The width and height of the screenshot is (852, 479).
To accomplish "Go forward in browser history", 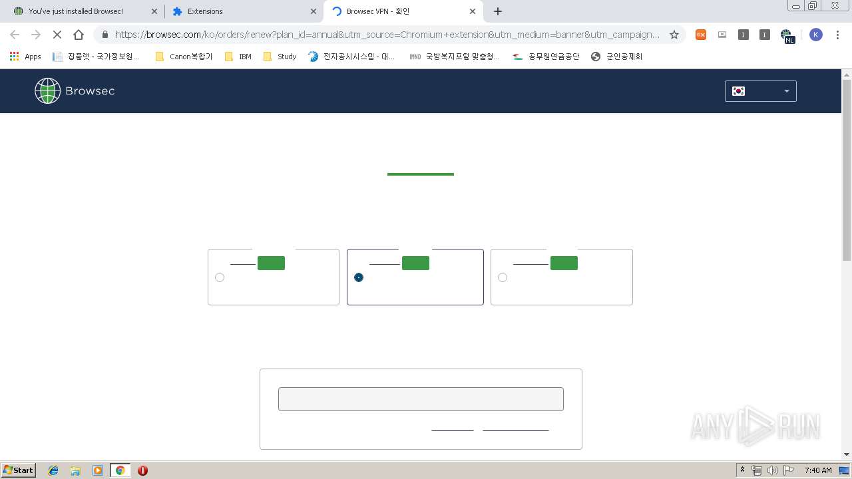I will tap(36, 35).
